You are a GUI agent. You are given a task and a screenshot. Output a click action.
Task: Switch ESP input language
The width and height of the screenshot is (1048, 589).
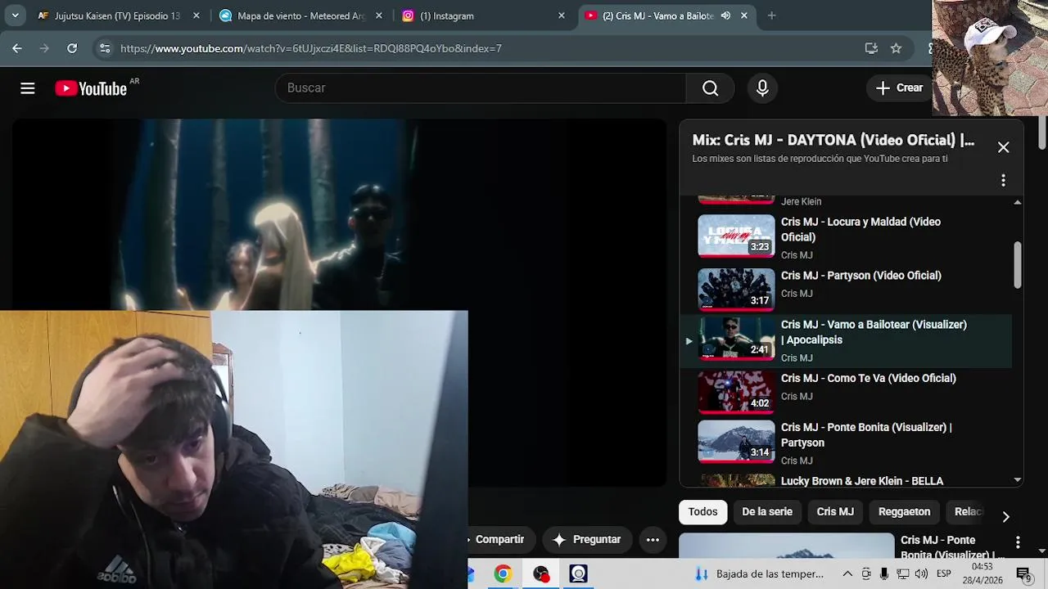pos(946,574)
